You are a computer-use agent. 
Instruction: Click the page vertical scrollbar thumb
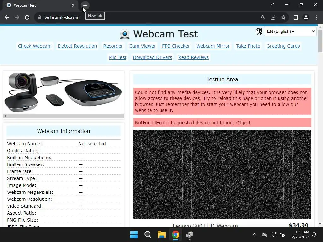[x=320, y=41]
